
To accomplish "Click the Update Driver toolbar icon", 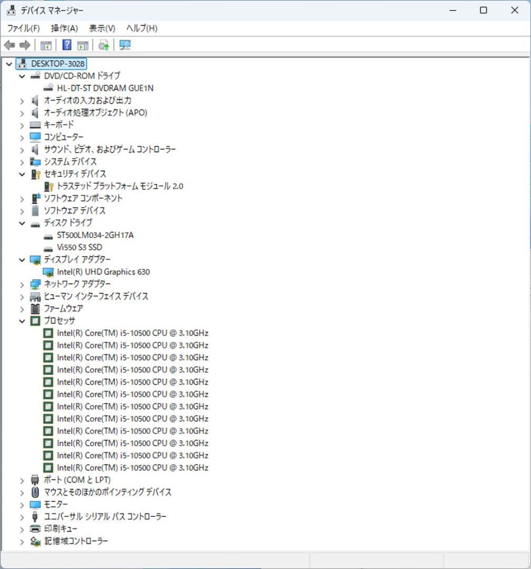I will point(103,45).
